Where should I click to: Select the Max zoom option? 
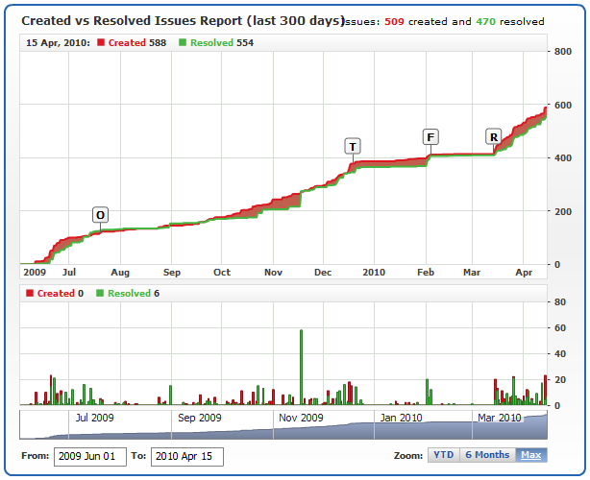point(530,455)
